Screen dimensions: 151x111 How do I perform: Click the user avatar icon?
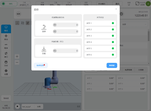click(148, 3)
